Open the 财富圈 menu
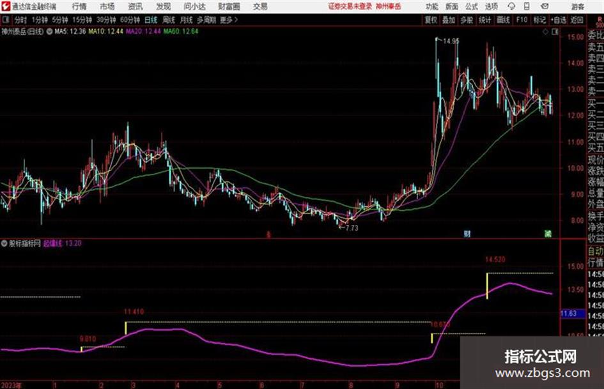Image resolution: width=604 pixels, height=389 pixels. tap(229, 6)
